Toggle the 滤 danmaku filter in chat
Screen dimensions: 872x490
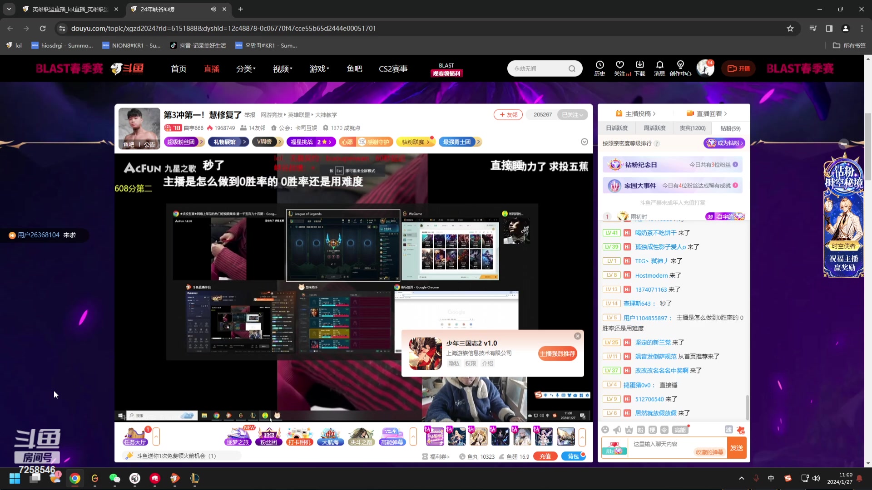[x=728, y=430]
